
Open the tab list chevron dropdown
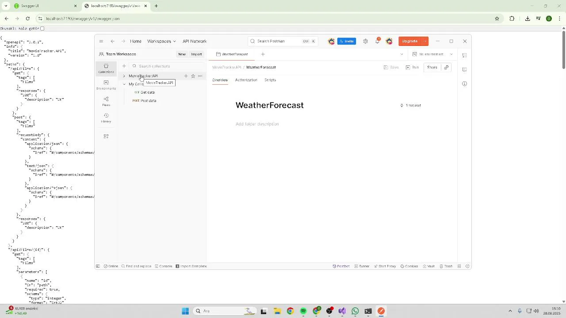point(402,54)
